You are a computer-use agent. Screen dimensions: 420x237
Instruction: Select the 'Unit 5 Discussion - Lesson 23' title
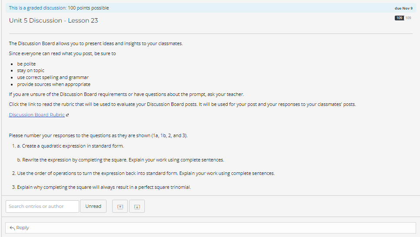pos(53,20)
